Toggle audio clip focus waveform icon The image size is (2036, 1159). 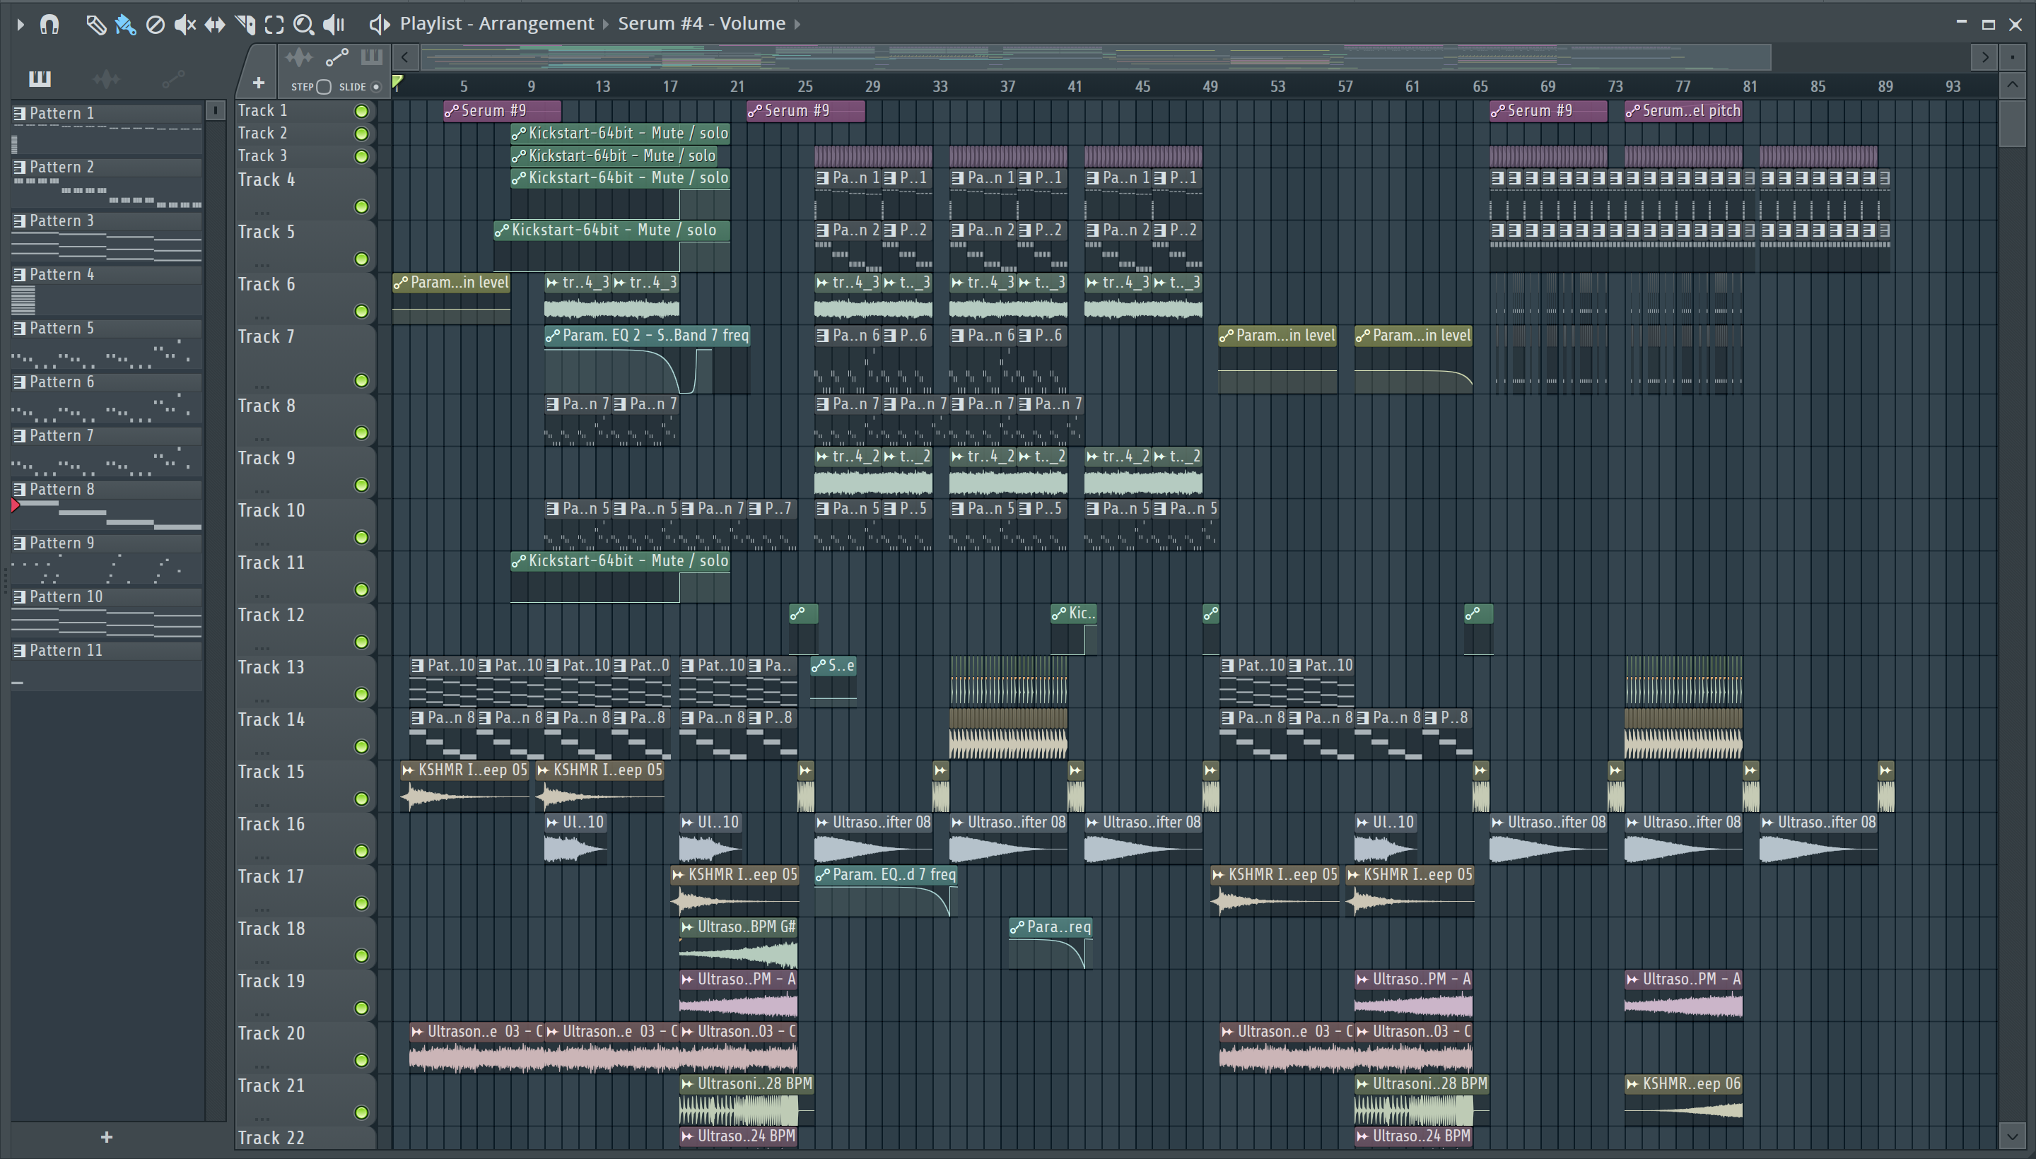pyautogui.click(x=299, y=57)
